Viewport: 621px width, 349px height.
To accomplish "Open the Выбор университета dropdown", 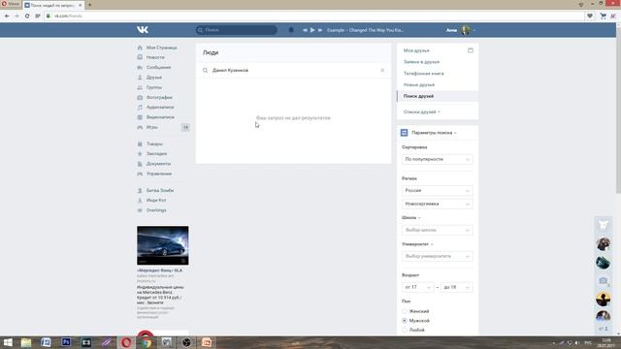I will [x=438, y=256].
